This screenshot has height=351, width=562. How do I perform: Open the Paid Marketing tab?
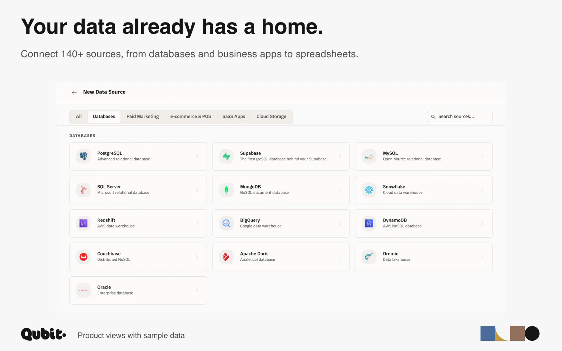[143, 117]
